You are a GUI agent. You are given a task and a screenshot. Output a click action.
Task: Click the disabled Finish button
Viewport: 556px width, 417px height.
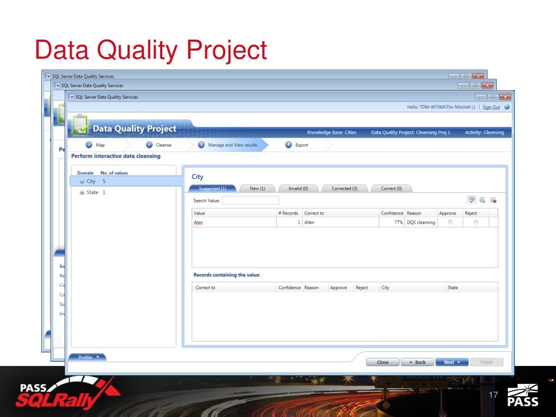486,362
